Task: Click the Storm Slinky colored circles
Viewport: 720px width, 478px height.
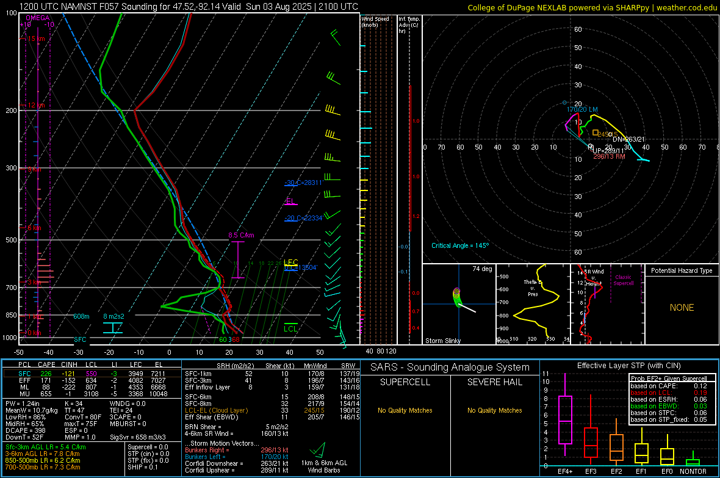Action: coord(456,297)
